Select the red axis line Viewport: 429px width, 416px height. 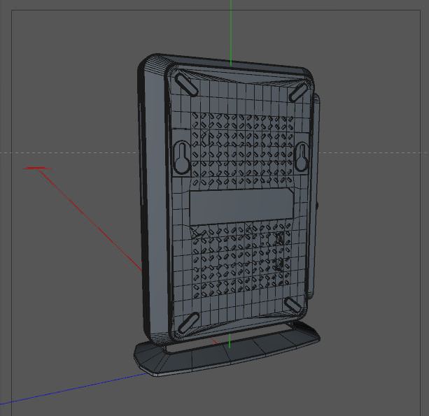click(x=90, y=220)
